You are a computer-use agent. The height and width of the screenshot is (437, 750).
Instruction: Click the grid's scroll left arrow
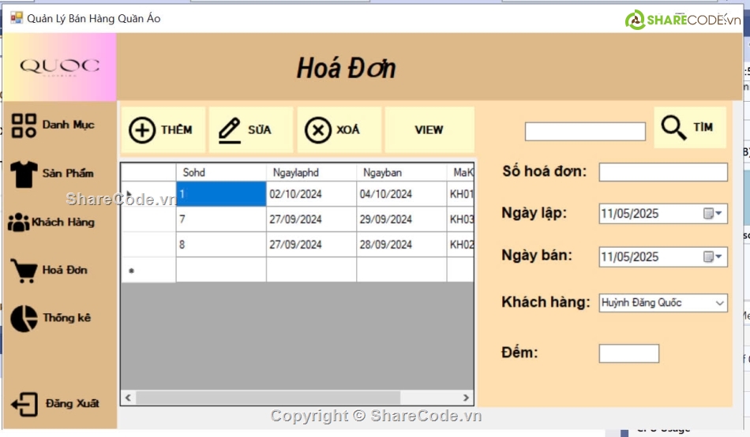(128, 398)
